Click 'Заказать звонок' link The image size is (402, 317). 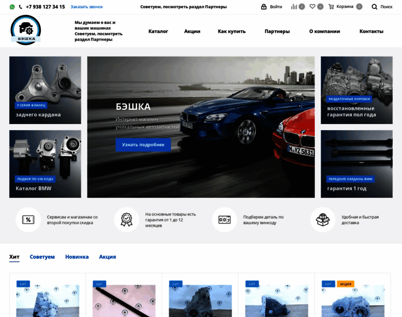pos(87,7)
